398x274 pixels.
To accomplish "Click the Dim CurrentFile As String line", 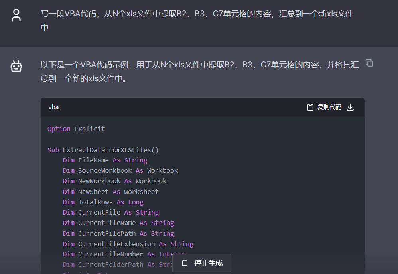I will pyautogui.click(x=110, y=212).
